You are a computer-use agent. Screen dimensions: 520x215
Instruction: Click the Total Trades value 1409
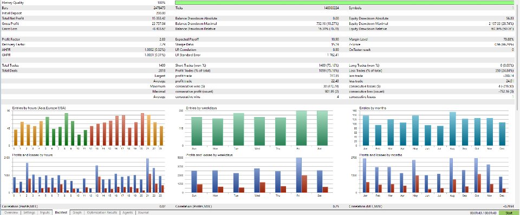coord(162,66)
